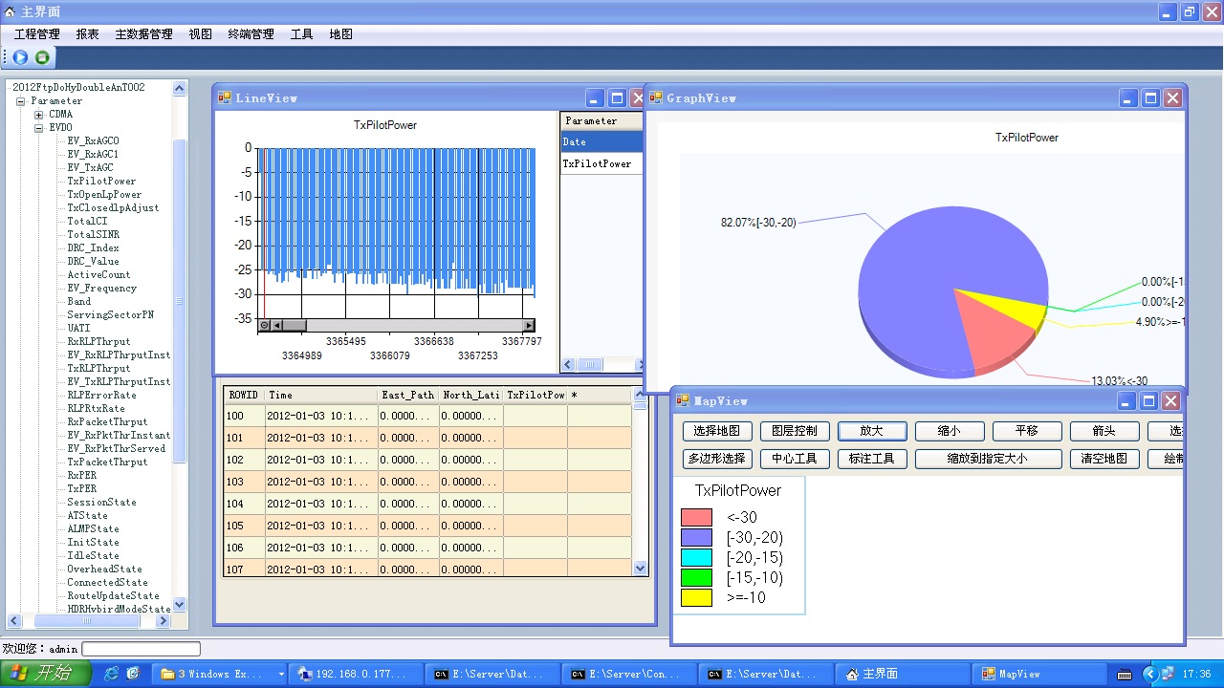The image size is (1224, 688).
Task: Click the green stop toolbar icon
Action: pos(42,57)
